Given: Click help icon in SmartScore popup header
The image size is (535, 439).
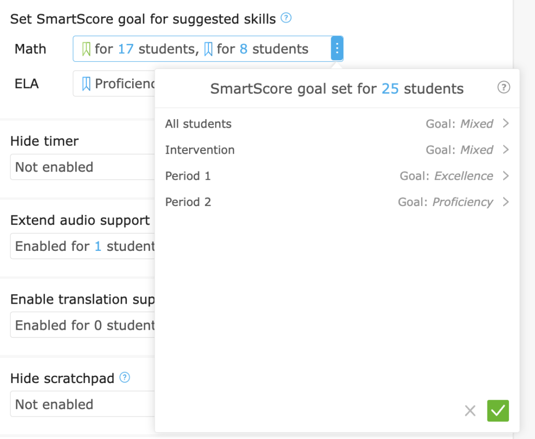Looking at the screenshot, I should click(x=503, y=87).
